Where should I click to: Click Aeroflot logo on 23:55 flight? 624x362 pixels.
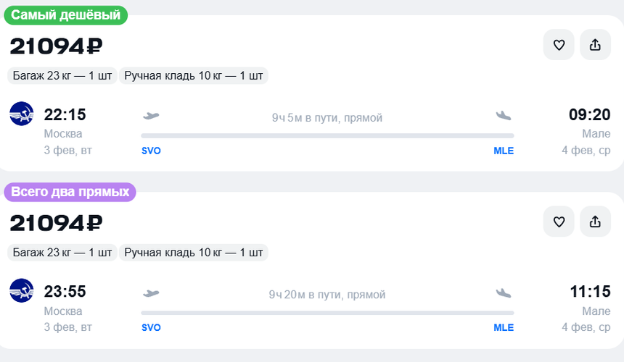[x=21, y=291]
